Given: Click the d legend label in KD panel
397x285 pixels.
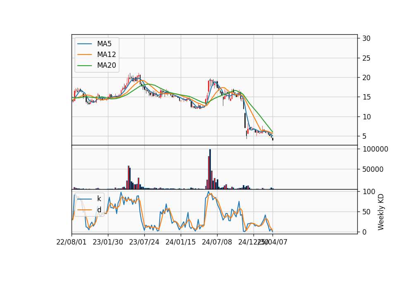Looking at the screenshot, I should [99, 210].
